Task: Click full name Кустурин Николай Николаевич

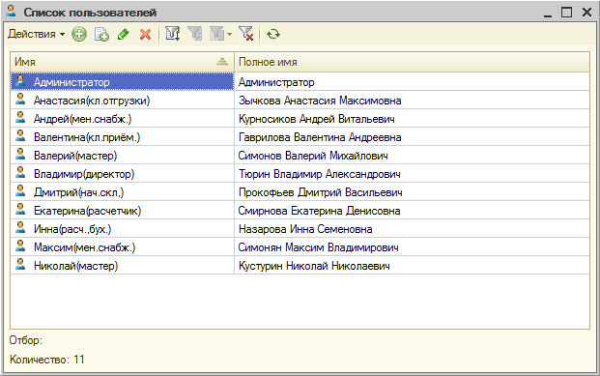Action: pyautogui.click(x=314, y=266)
